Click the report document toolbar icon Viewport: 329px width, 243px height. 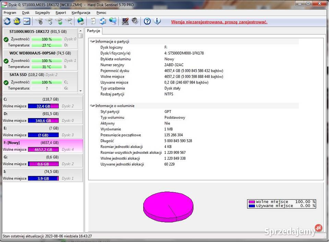93,21
